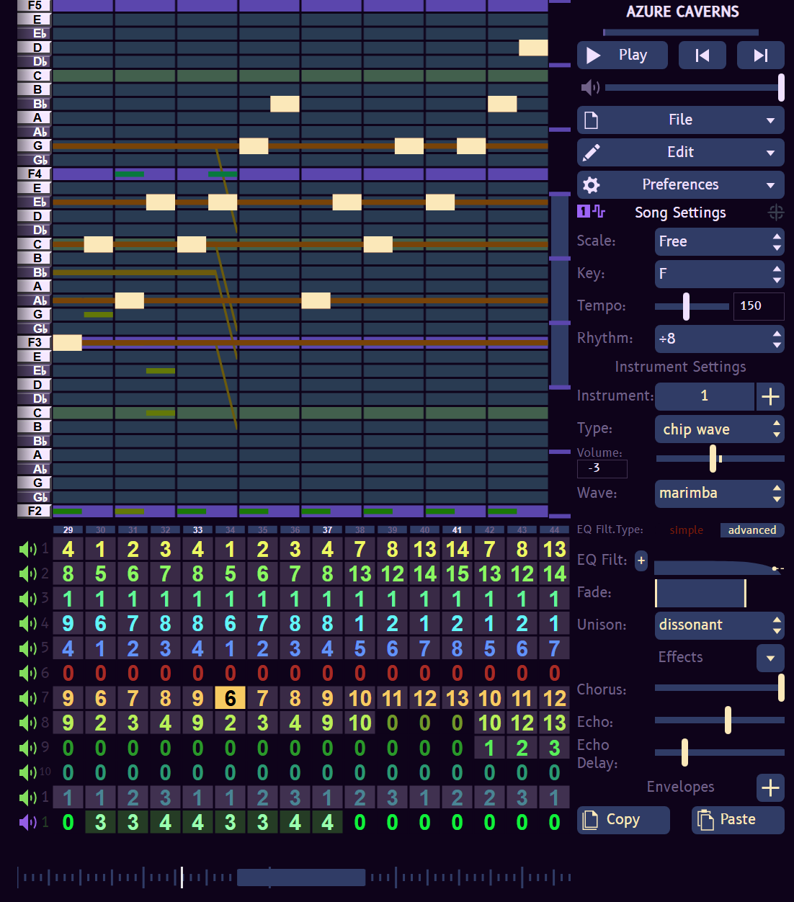The image size is (794, 902).
Task: Adjust the Echo Delay slider
Action: point(719,753)
